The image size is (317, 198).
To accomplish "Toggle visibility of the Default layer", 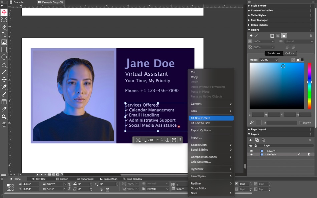I will [251, 155].
